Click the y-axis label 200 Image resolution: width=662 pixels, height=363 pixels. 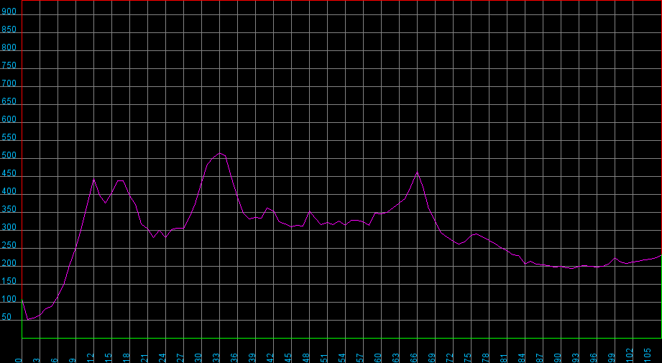click(x=9, y=263)
